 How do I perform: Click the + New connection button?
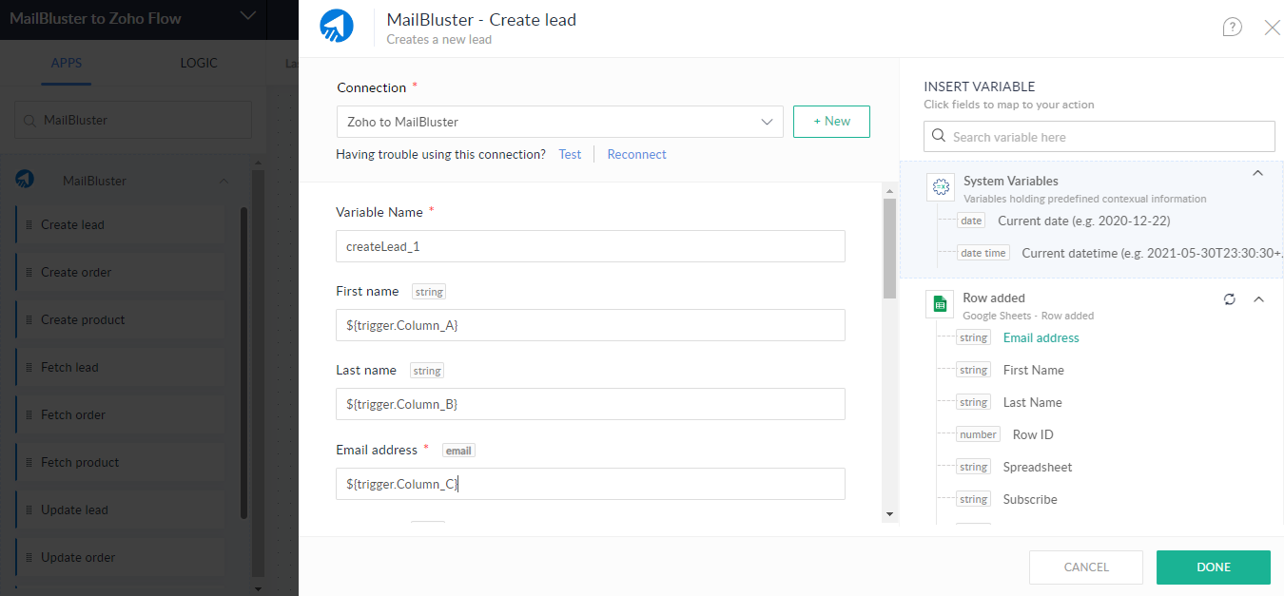point(831,122)
